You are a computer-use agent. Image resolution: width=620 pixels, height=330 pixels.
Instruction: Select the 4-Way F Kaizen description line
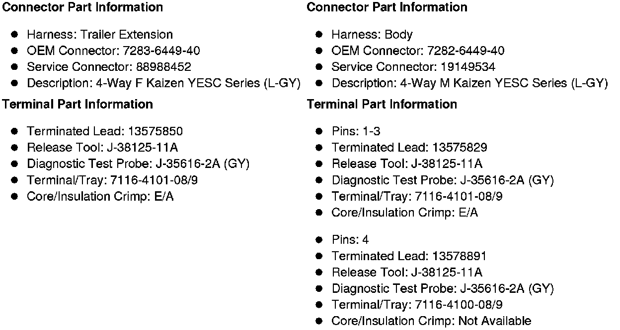point(163,83)
